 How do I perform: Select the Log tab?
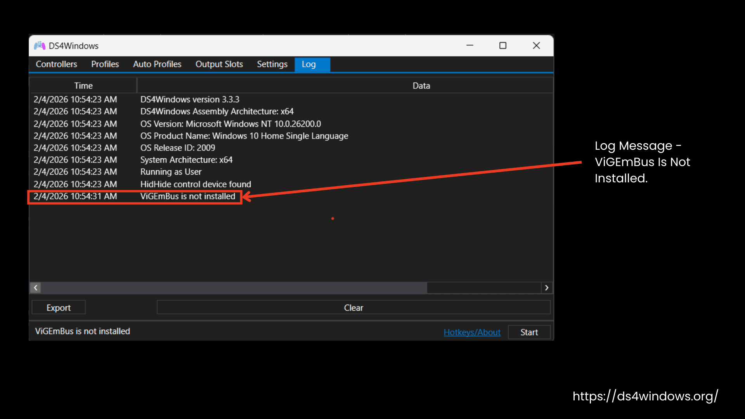click(312, 64)
